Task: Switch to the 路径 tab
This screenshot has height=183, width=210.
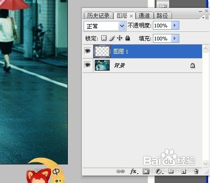Action: [162, 15]
